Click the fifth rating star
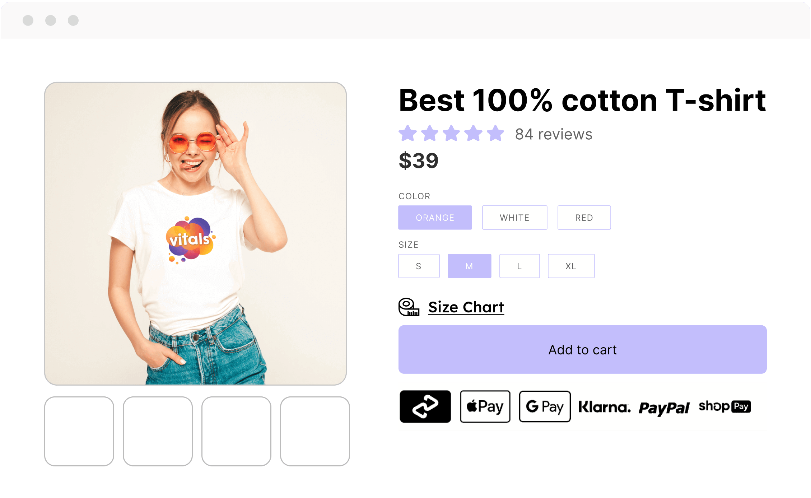 point(496,133)
